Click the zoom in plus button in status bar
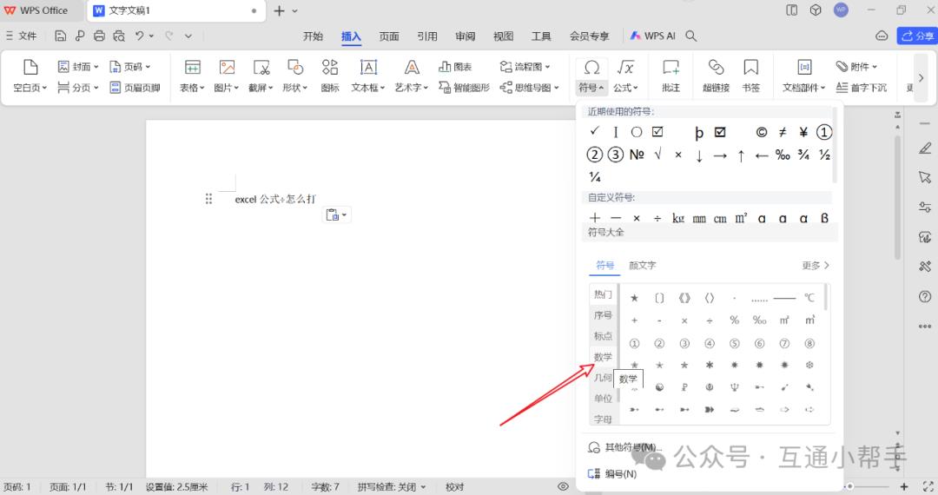Viewport: 938px width, 495px height. click(x=904, y=486)
